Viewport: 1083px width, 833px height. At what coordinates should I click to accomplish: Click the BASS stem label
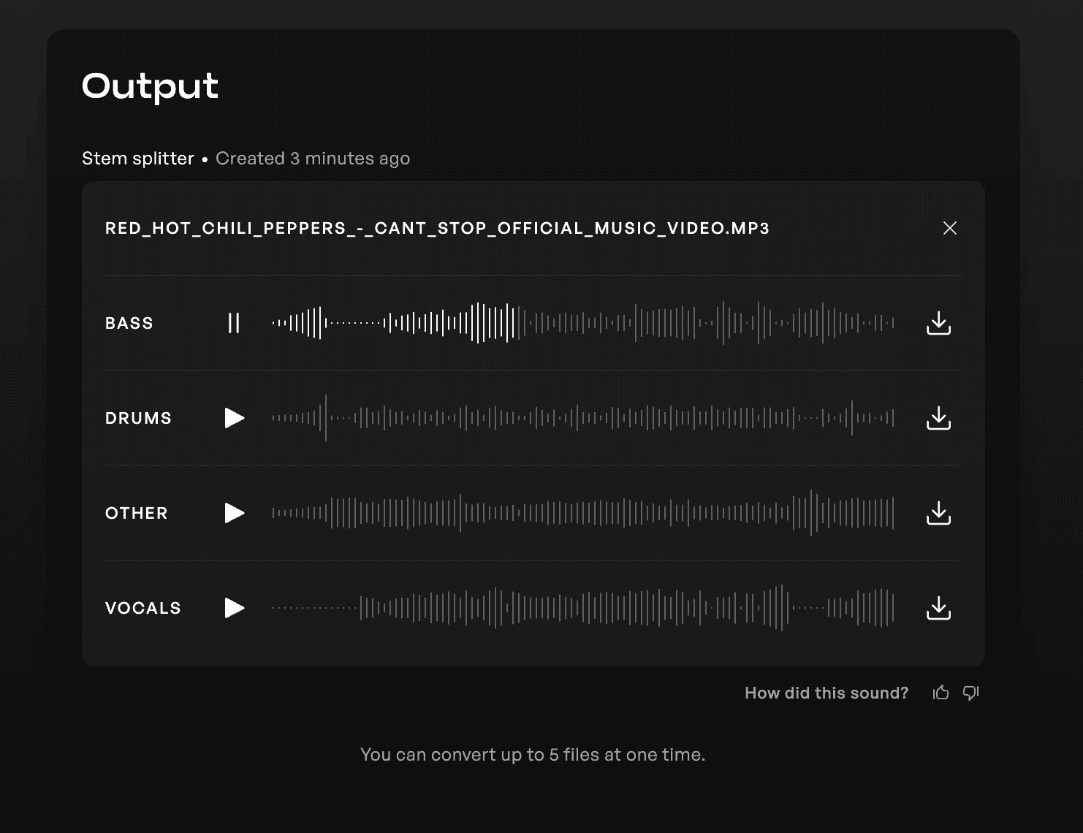click(129, 323)
